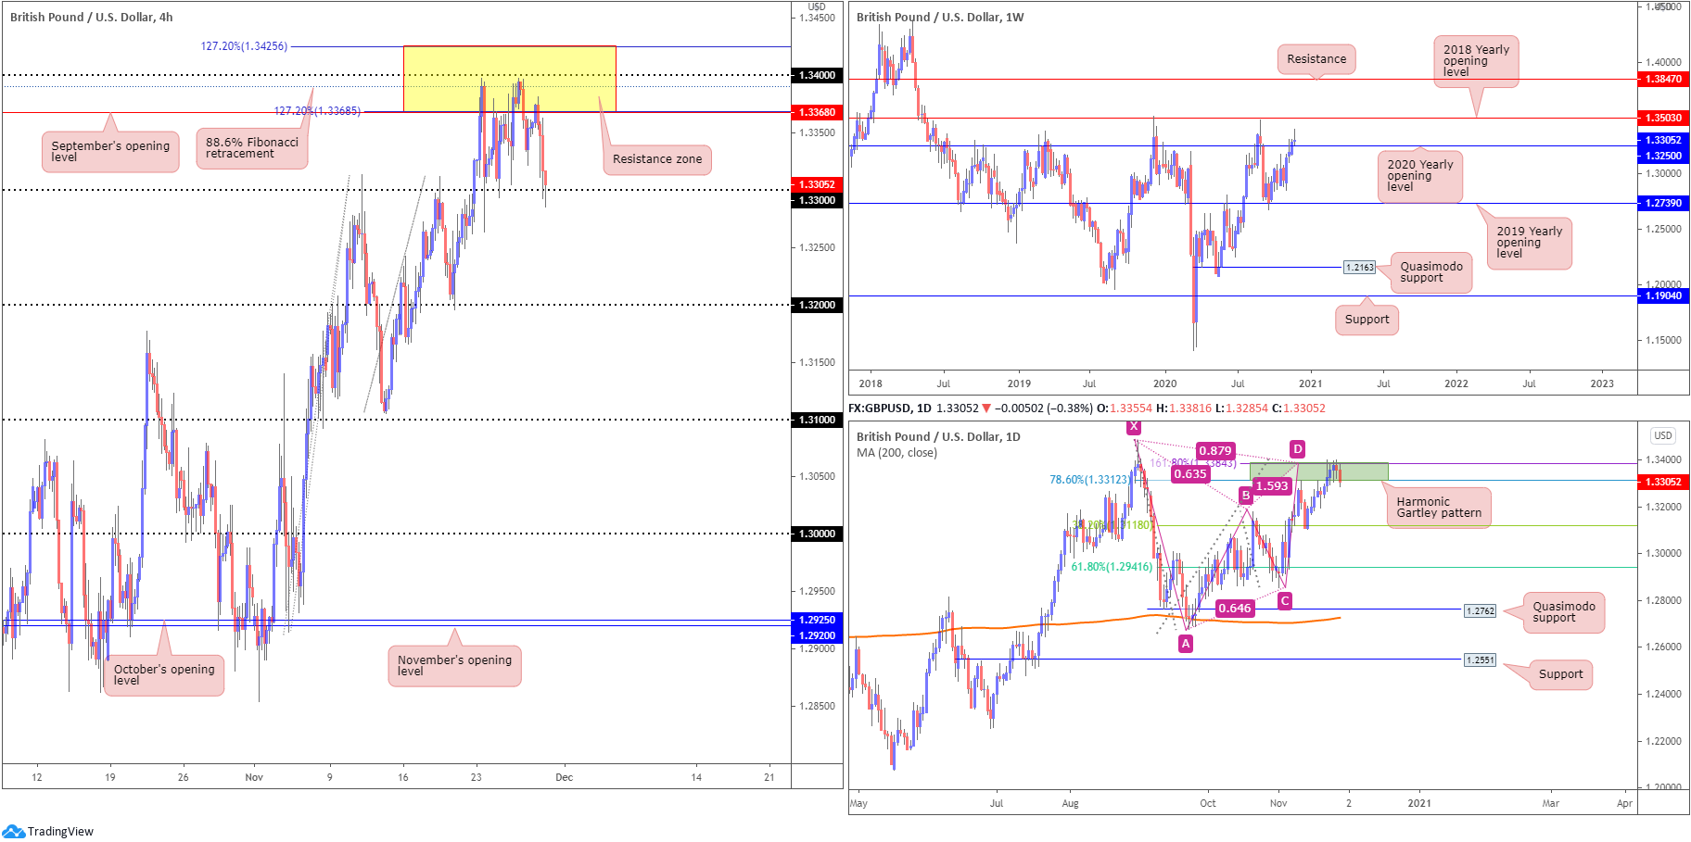Click the 1.593 ratio label
The height and width of the screenshot is (842, 1691).
(x=1271, y=486)
